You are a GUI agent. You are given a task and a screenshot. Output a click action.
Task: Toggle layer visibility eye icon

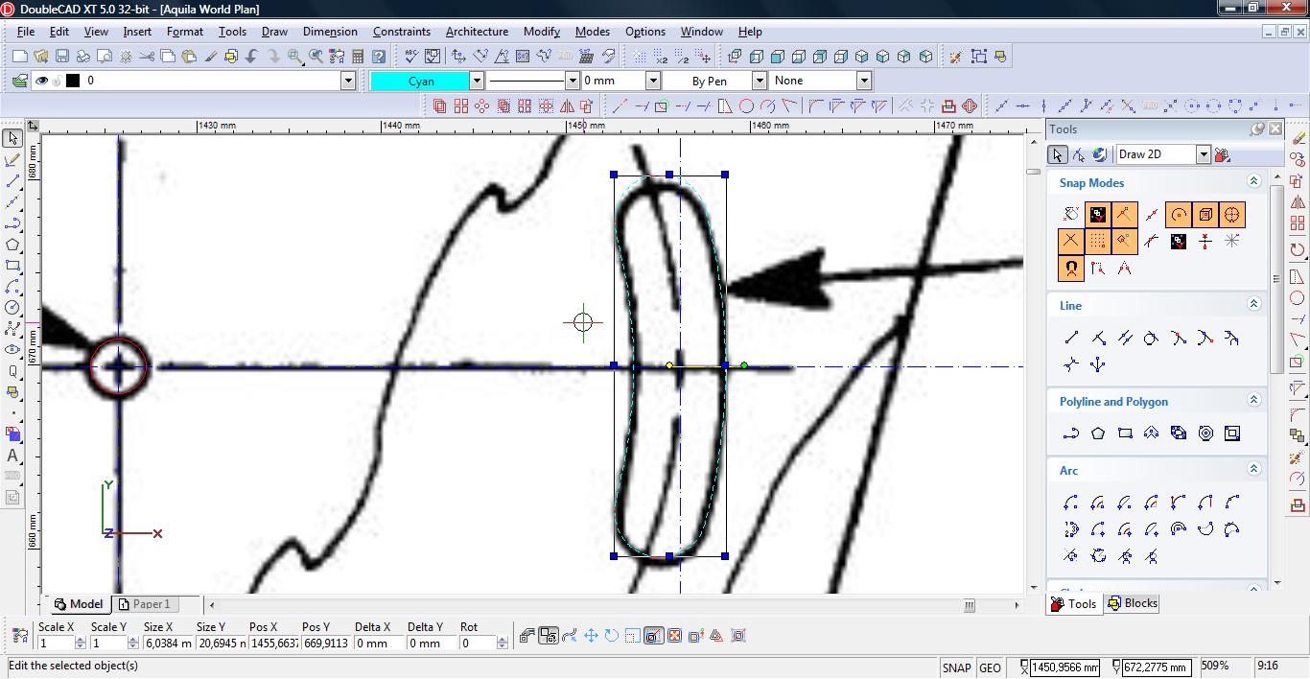click(41, 81)
